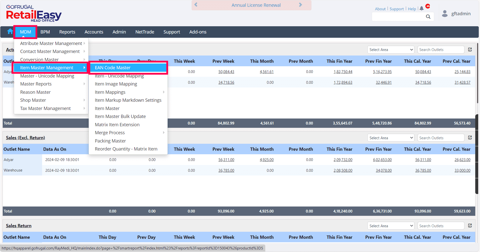Focus Search Outlets field in Sales Return
Viewport: 480px width, 252px height.
(441, 226)
